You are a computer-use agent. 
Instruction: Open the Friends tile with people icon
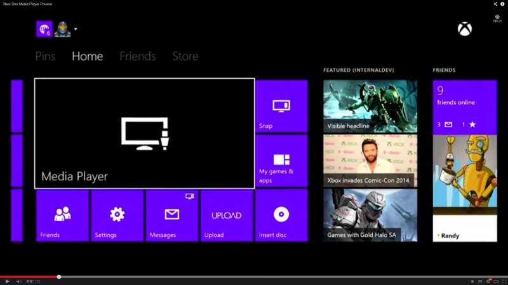pyautogui.click(x=62, y=215)
